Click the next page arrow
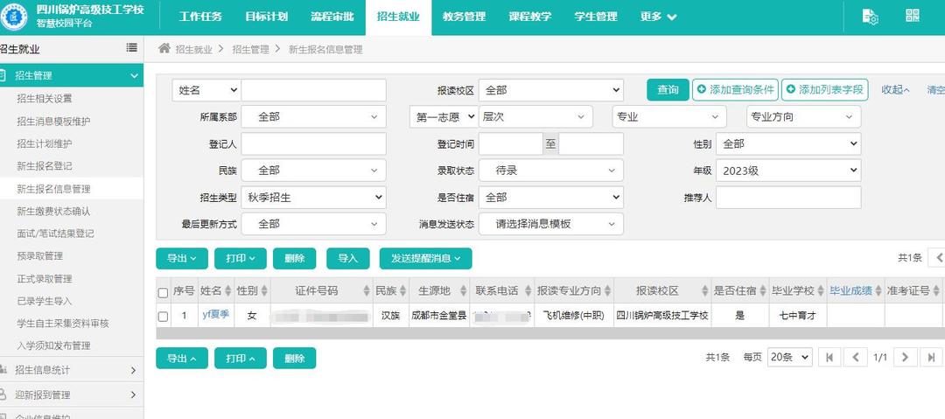This screenshot has height=419, width=945. coord(906,357)
